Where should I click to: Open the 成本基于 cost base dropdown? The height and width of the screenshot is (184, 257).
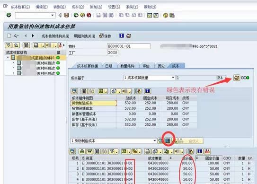(x=173, y=78)
